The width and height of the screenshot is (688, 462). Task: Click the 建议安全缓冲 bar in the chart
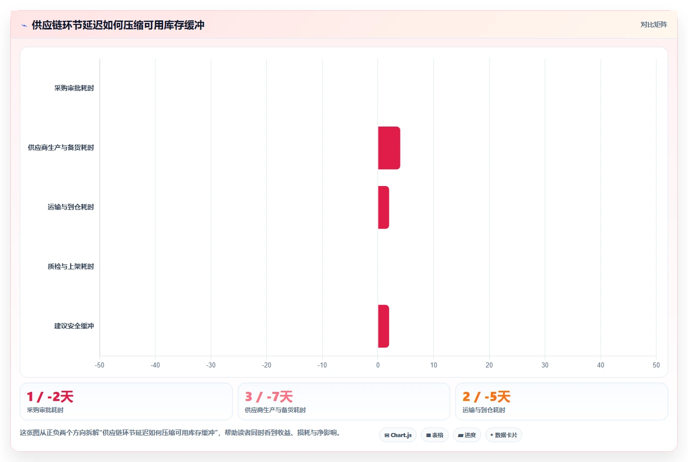(x=384, y=326)
